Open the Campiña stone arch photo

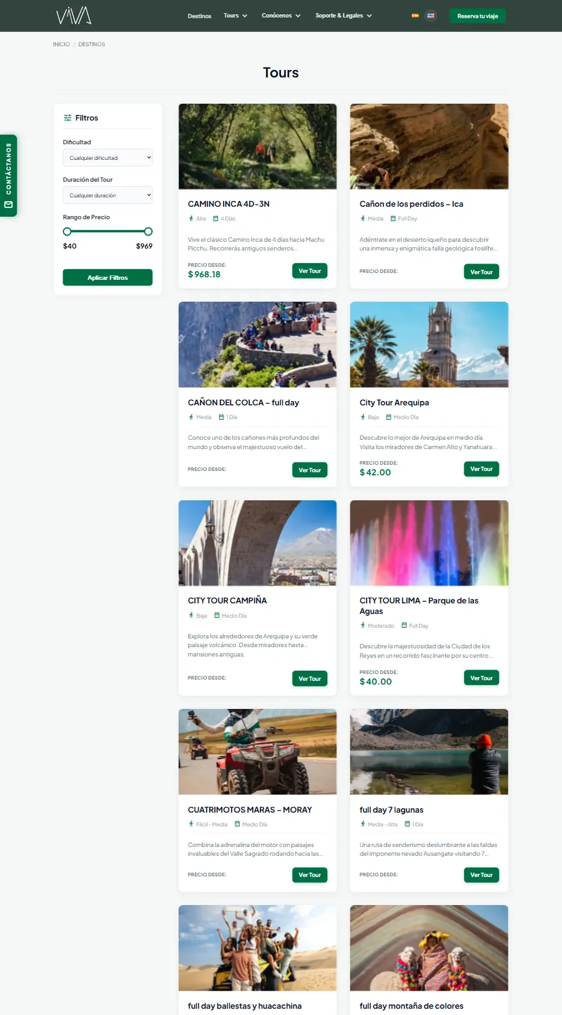pos(257,543)
